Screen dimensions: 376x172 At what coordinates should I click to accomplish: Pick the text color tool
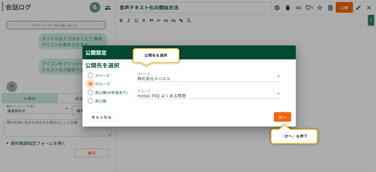pos(144,20)
